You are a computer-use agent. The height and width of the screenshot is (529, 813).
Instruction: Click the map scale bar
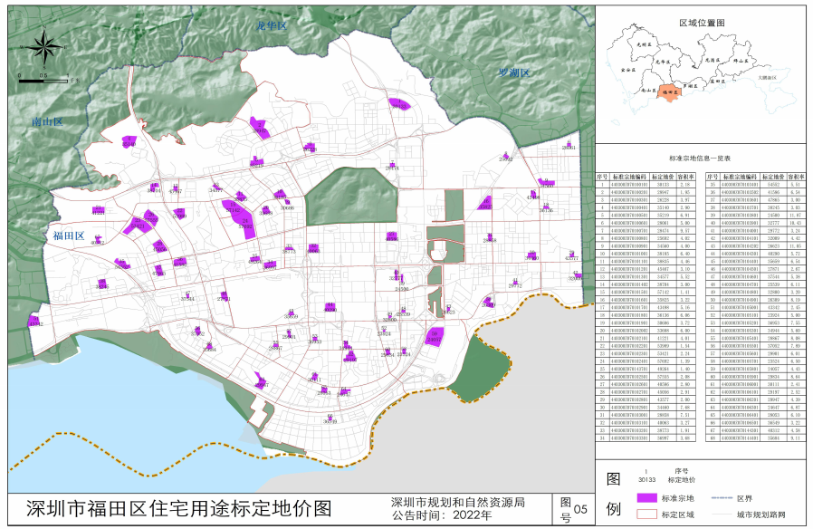[x=43, y=81]
